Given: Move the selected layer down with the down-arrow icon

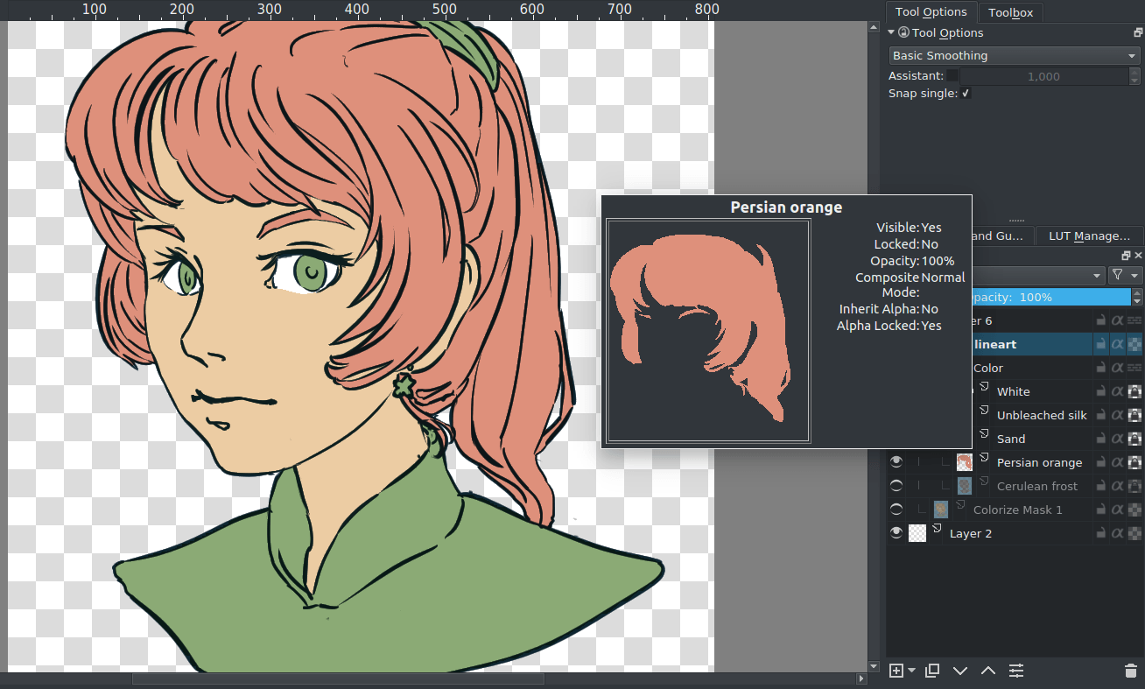Looking at the screenshot, I should [x=959, y=670].
